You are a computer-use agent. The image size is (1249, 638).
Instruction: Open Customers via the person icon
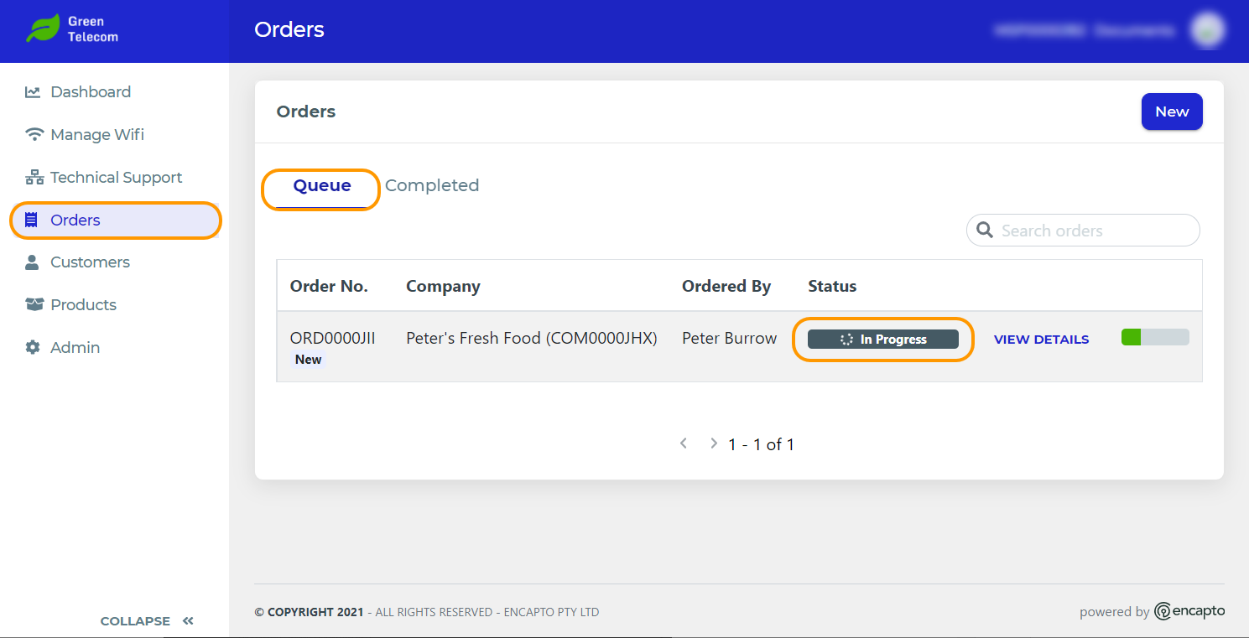coord(33,262)
